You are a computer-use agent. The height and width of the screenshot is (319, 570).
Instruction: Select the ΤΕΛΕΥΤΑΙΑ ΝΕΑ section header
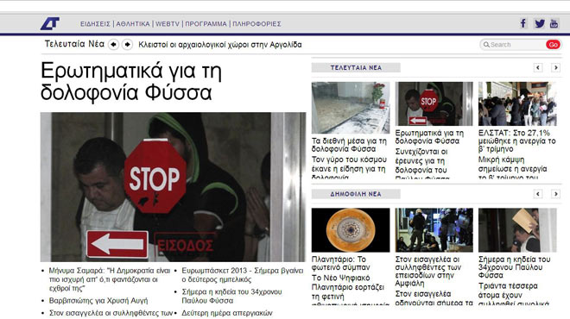(x=356, y=67)
